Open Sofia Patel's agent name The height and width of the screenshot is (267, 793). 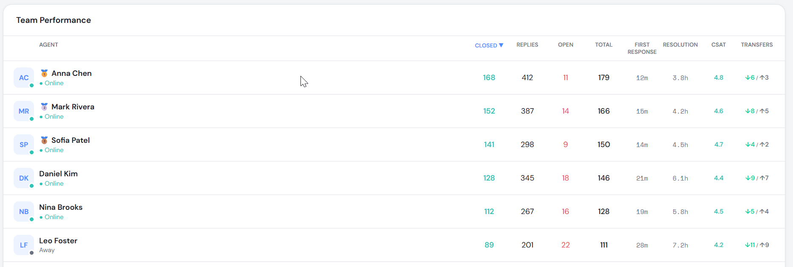click(71, 140)
